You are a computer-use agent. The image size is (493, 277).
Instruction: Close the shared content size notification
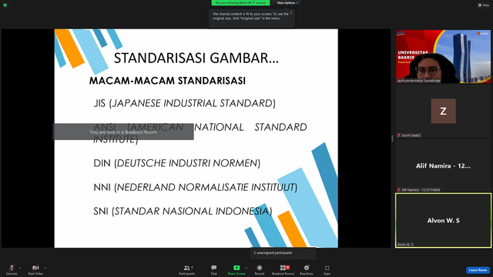point(291,12)
